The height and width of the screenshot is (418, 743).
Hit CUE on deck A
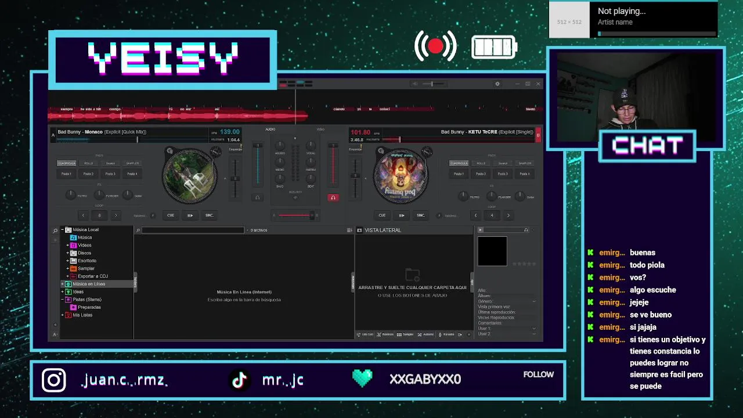pyautogui.click(x=171, y=215)
